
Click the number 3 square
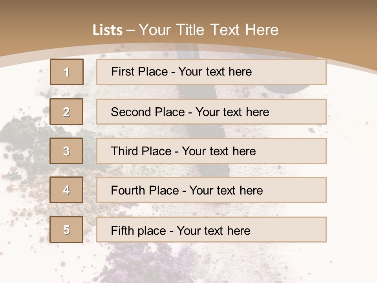click(x=67, y=151)
